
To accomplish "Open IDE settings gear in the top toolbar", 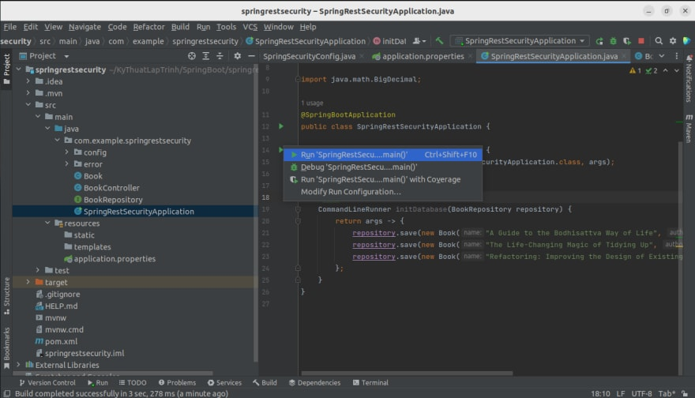I will 673,41.
